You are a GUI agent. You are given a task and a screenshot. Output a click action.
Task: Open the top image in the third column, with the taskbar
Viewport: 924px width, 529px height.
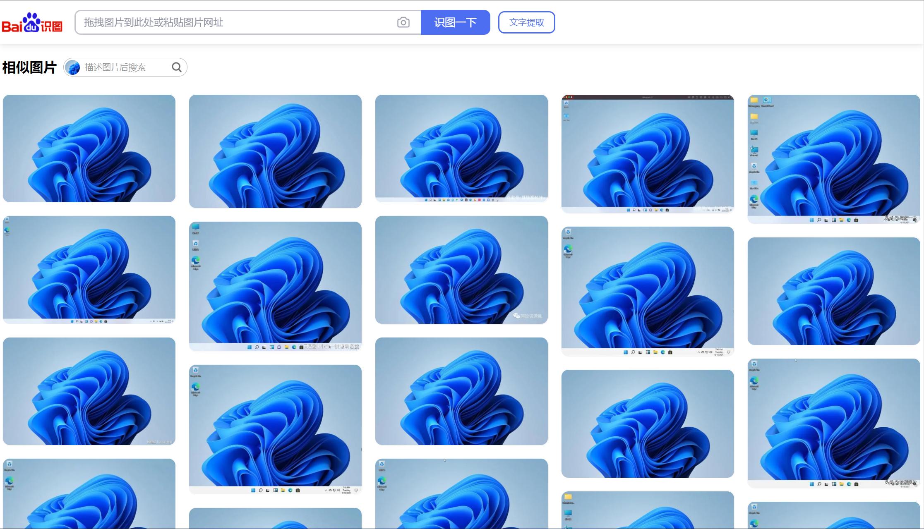click(461, 148)
